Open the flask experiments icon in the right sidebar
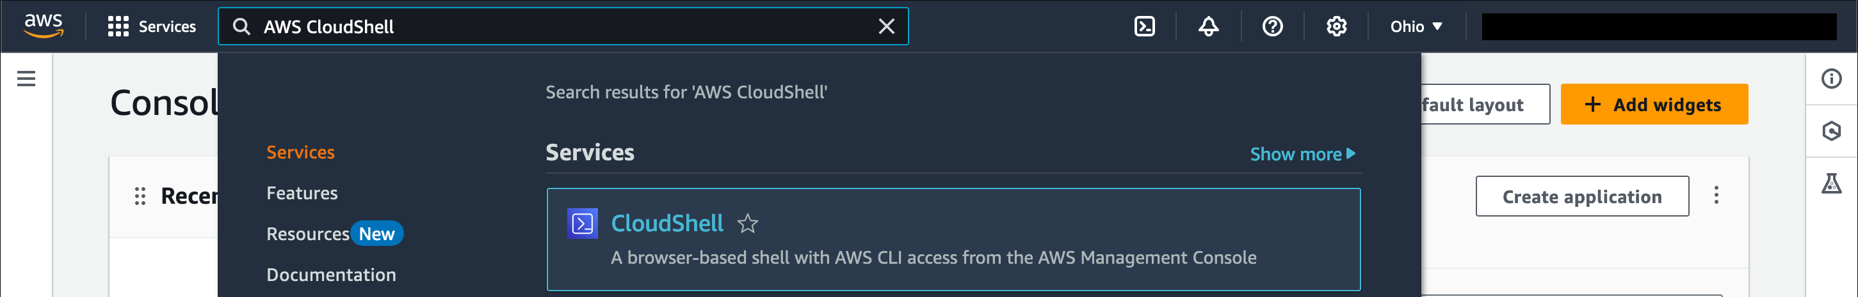This screenshot has width=1858, height=297. [1830, 183]
